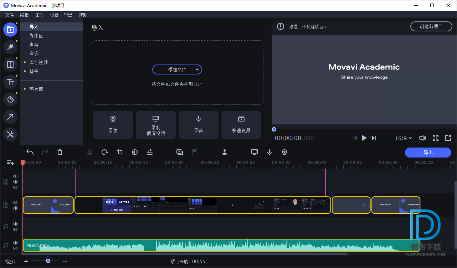Screen dimensions: 457x268
Task: Toggle visibility eye of top overlay track
Action: tap(15, 176)
